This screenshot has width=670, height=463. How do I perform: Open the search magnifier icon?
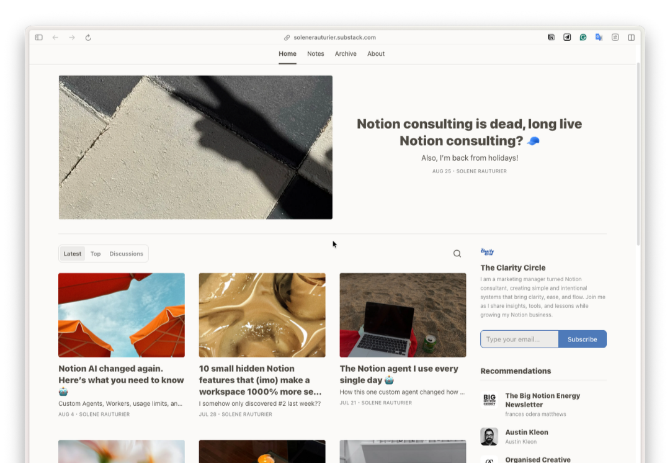457,253
